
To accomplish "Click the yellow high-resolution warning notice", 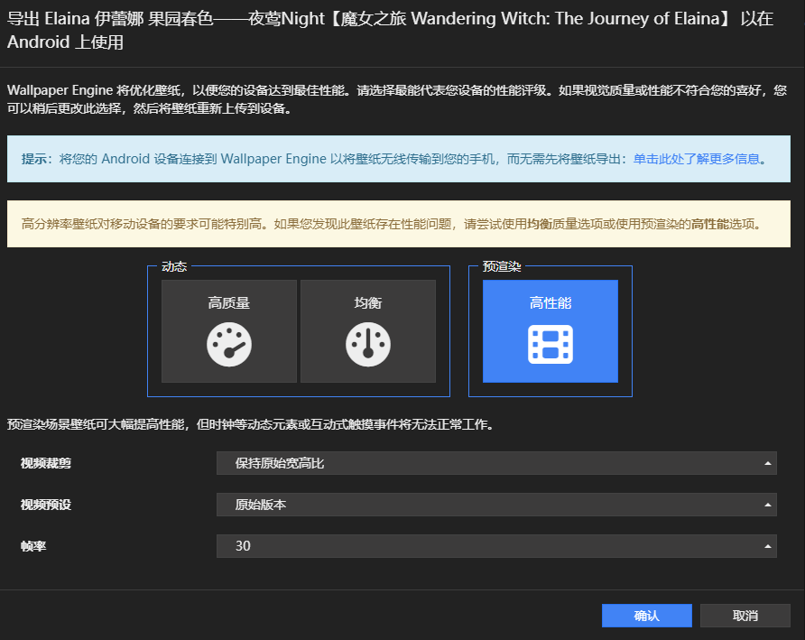I will [399, 224].
